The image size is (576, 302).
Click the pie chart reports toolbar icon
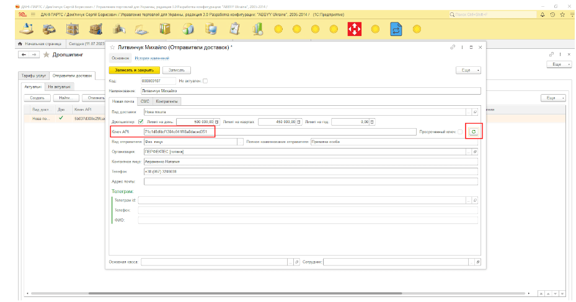pos(188,29)
